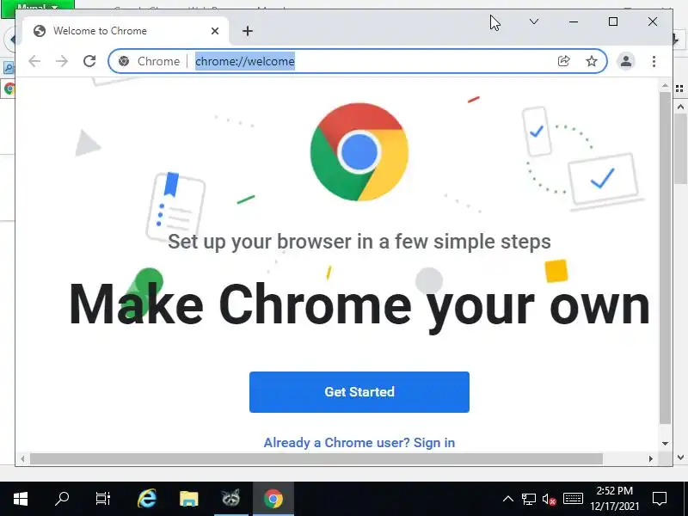688x516 pixels.
Task: Go forward with the right arrow
Action: click(62, 61)
